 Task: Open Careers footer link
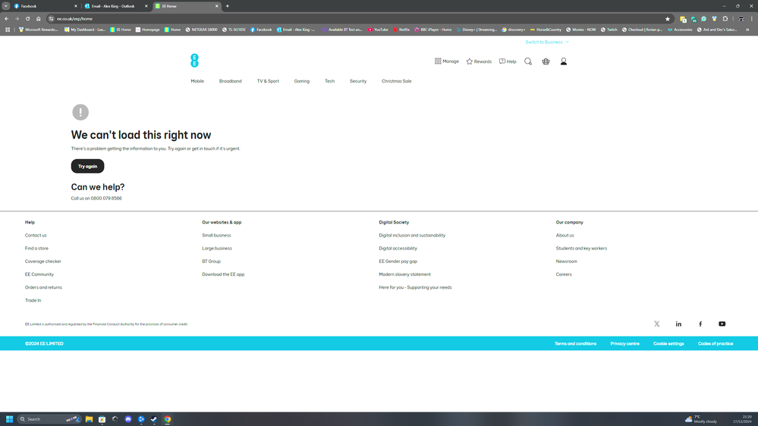click(564, 274)
